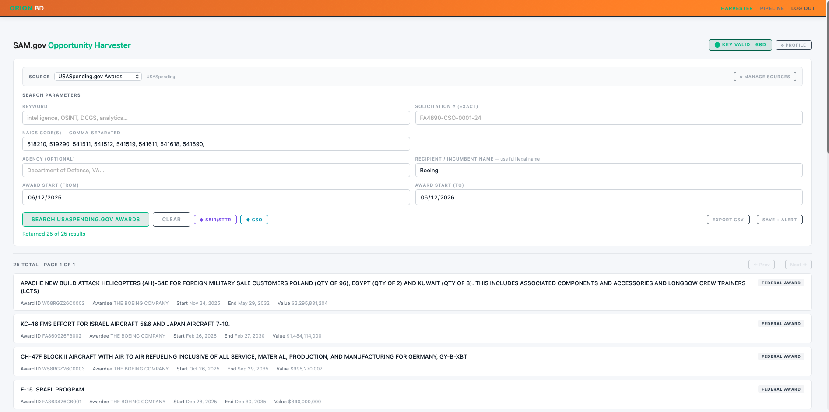Click the Award Start To date field

tap(608, 197)
